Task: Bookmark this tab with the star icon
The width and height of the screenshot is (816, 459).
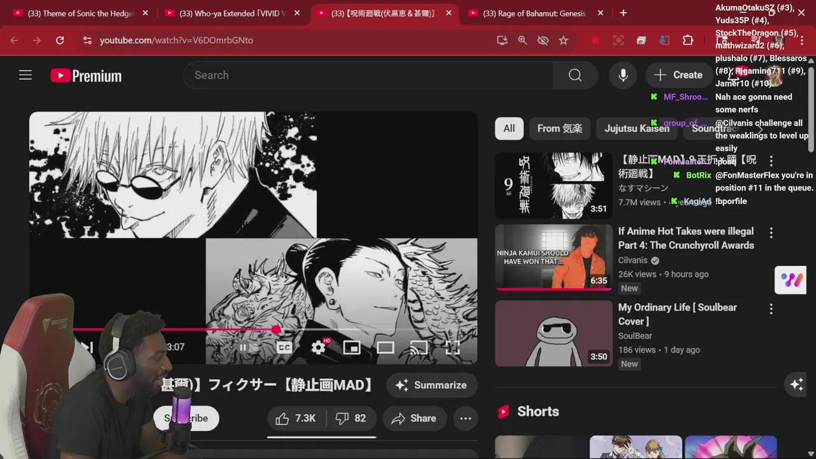Action: click(564, 40)
